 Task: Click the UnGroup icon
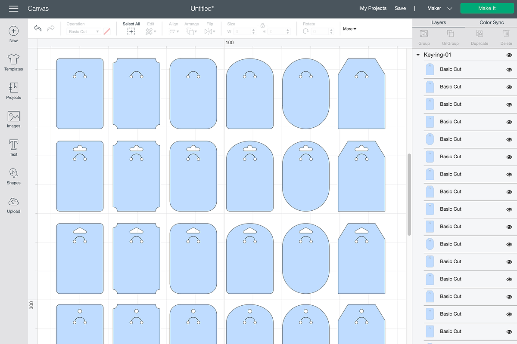[450, 34]
